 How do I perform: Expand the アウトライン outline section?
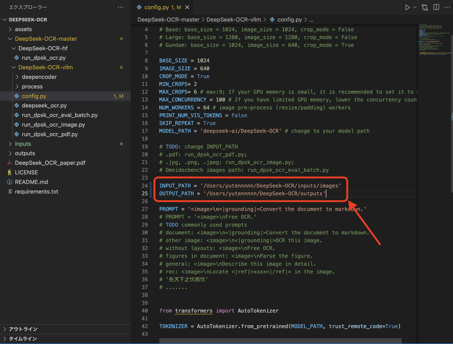point(23,329)
